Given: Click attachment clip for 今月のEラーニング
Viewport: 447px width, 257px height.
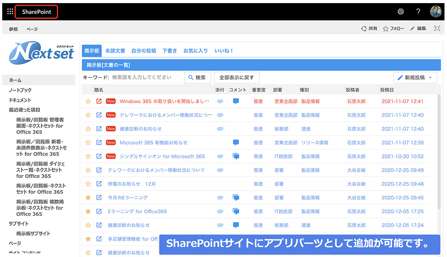Looking at the screenshot, I should pos(220,198).
